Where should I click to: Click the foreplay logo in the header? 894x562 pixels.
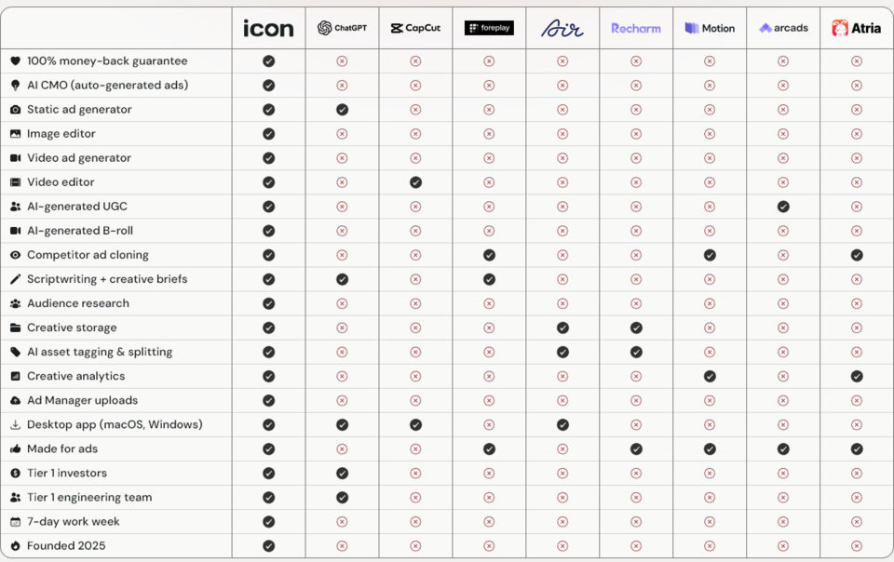click(489, 28)
